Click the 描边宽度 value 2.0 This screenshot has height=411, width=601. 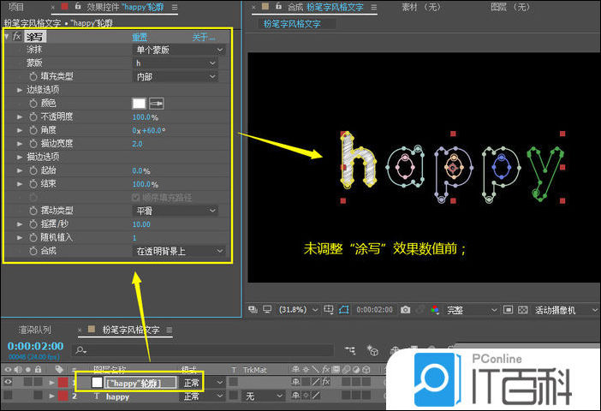pyautogui.click(x=137, y=144)
